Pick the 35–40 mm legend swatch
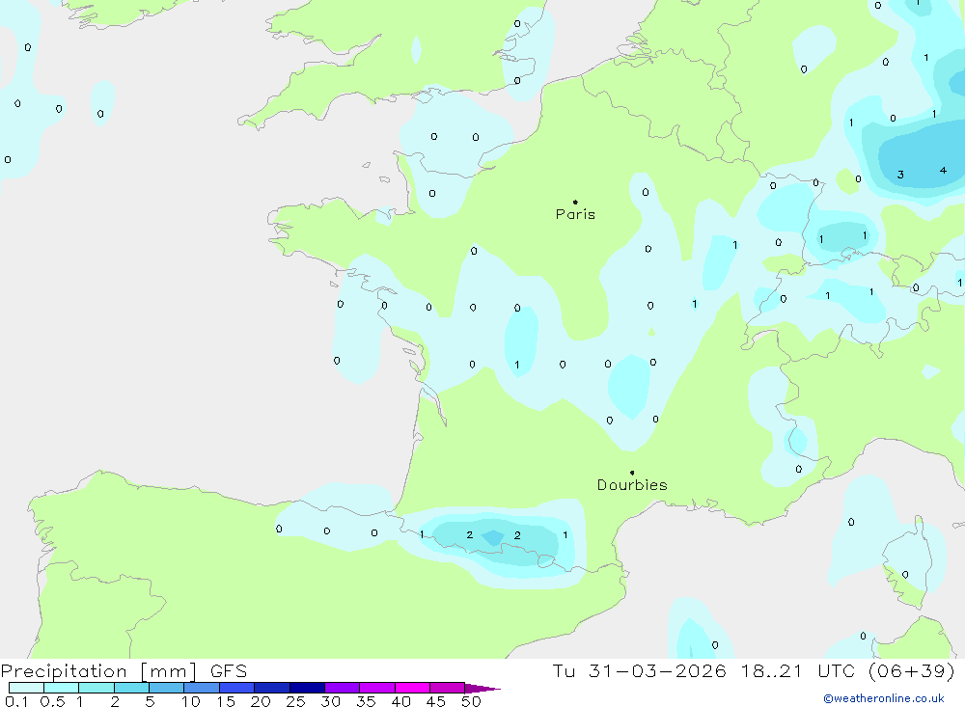Viewport: 965px width, 707px height. (x=377, y=688)
